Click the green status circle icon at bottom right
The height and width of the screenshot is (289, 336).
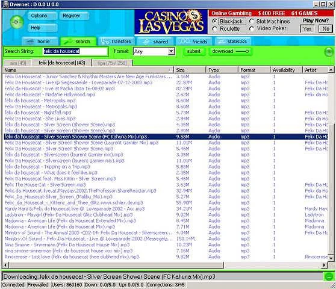coord(329,276)
